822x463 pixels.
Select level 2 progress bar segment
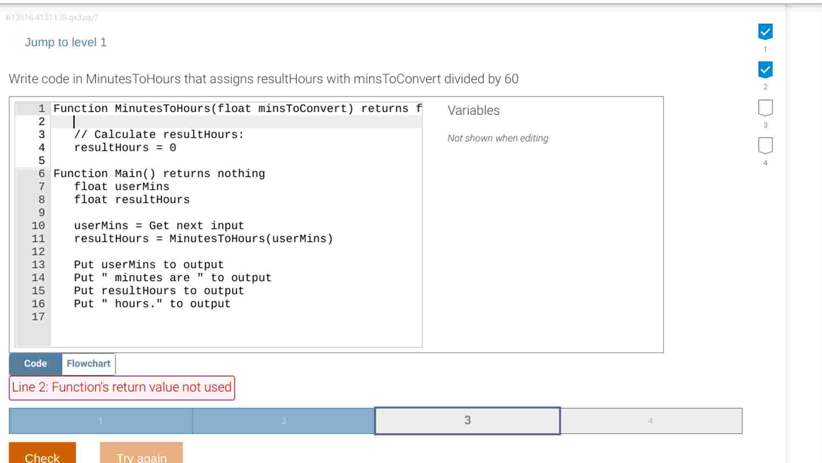(x=284, y=421)
